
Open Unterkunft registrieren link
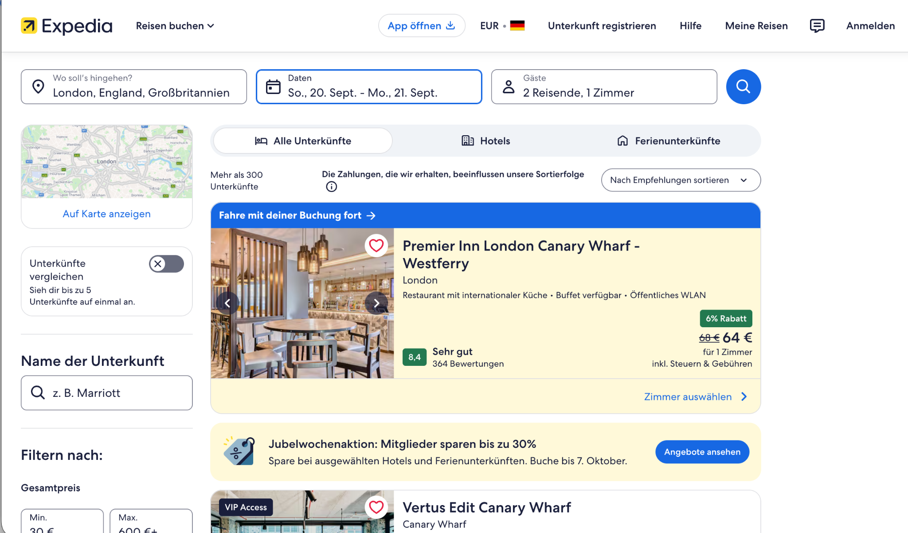tap(602, 26)
